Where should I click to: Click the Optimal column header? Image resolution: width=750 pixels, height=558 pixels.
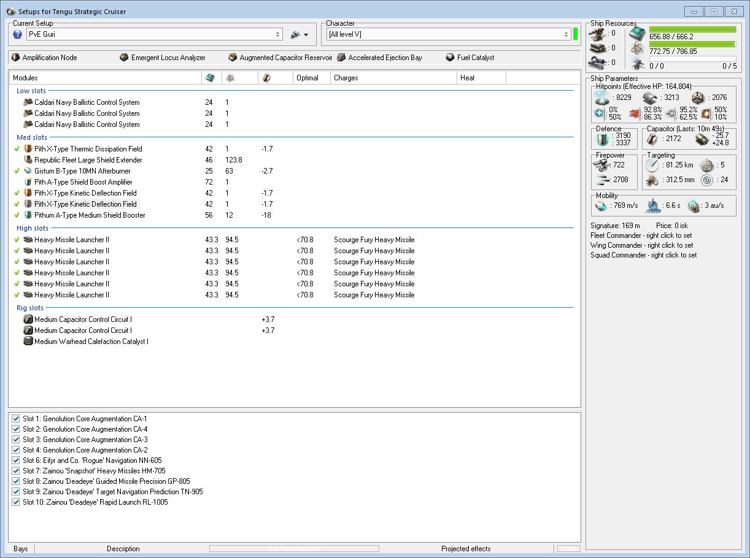pos(311,78)
